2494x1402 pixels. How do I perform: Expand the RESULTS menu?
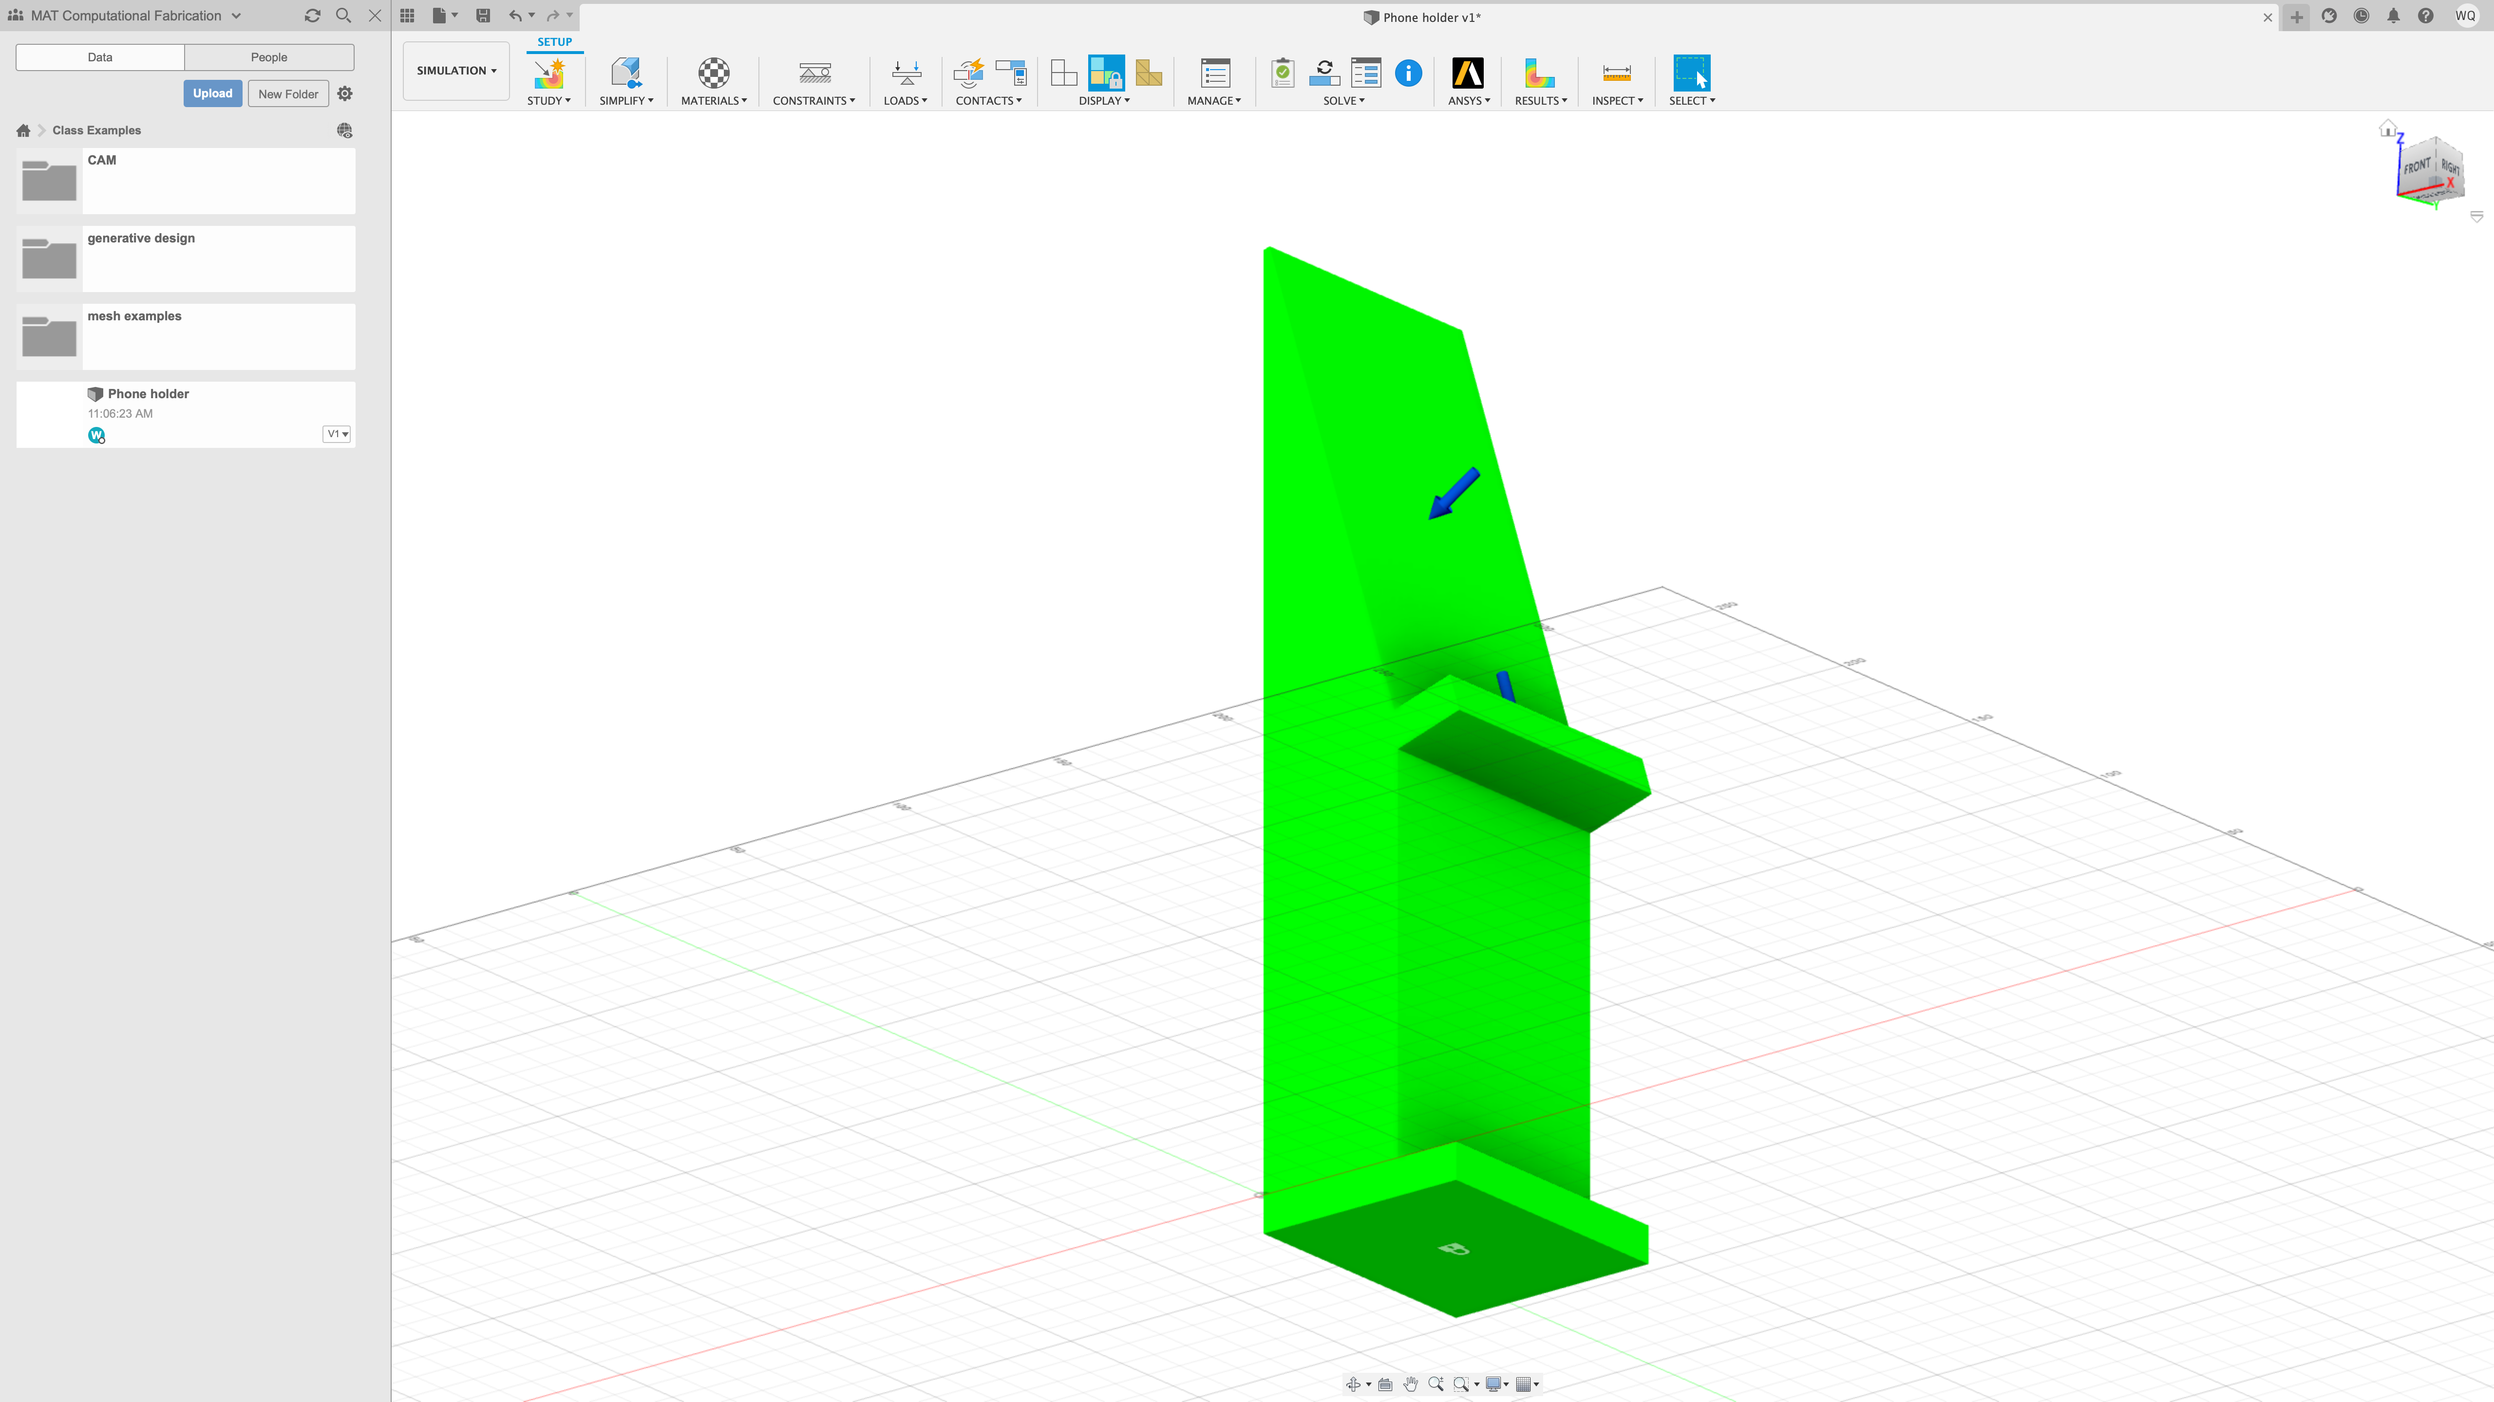coord(1540,101)
